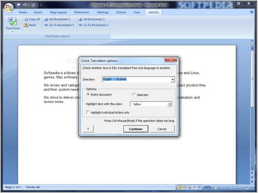This screenshot has width=258, height=193.
Task: Click the vertical scrollbar thumb
Action: pos(252,79)
